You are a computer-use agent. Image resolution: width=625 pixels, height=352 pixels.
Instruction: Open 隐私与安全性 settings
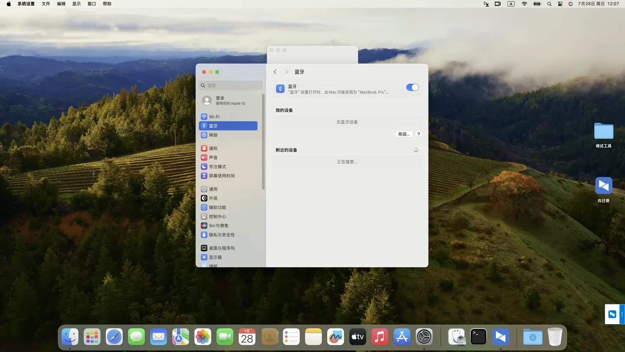click(221, 235)
